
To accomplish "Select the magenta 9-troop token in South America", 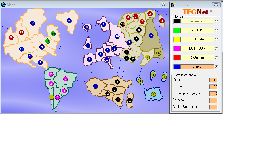I will [x=66, y=79].
